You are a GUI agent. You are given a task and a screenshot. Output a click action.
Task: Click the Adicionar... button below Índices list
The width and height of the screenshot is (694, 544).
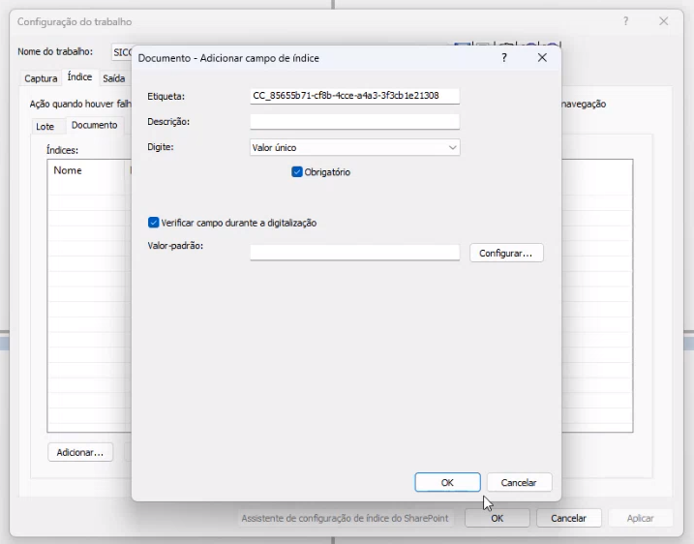(80, 452)
